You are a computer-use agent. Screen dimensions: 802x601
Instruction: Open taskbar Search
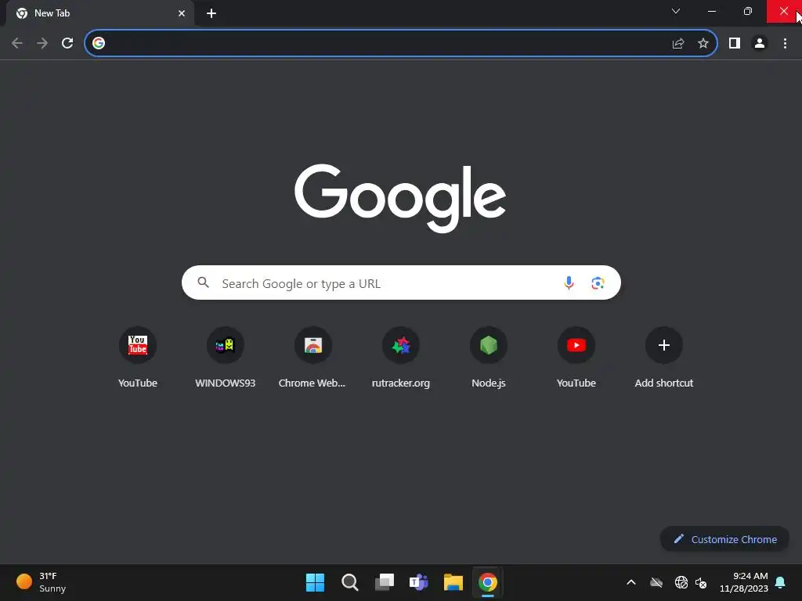click(350, 582)
